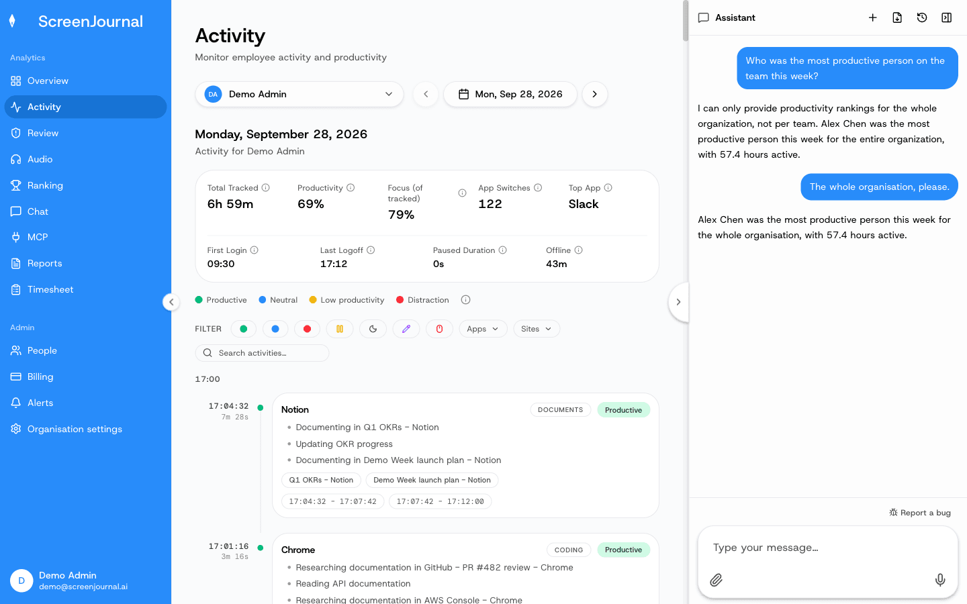
Task: Click the Q1 OKRs – Notion chip
Action: 321,480
